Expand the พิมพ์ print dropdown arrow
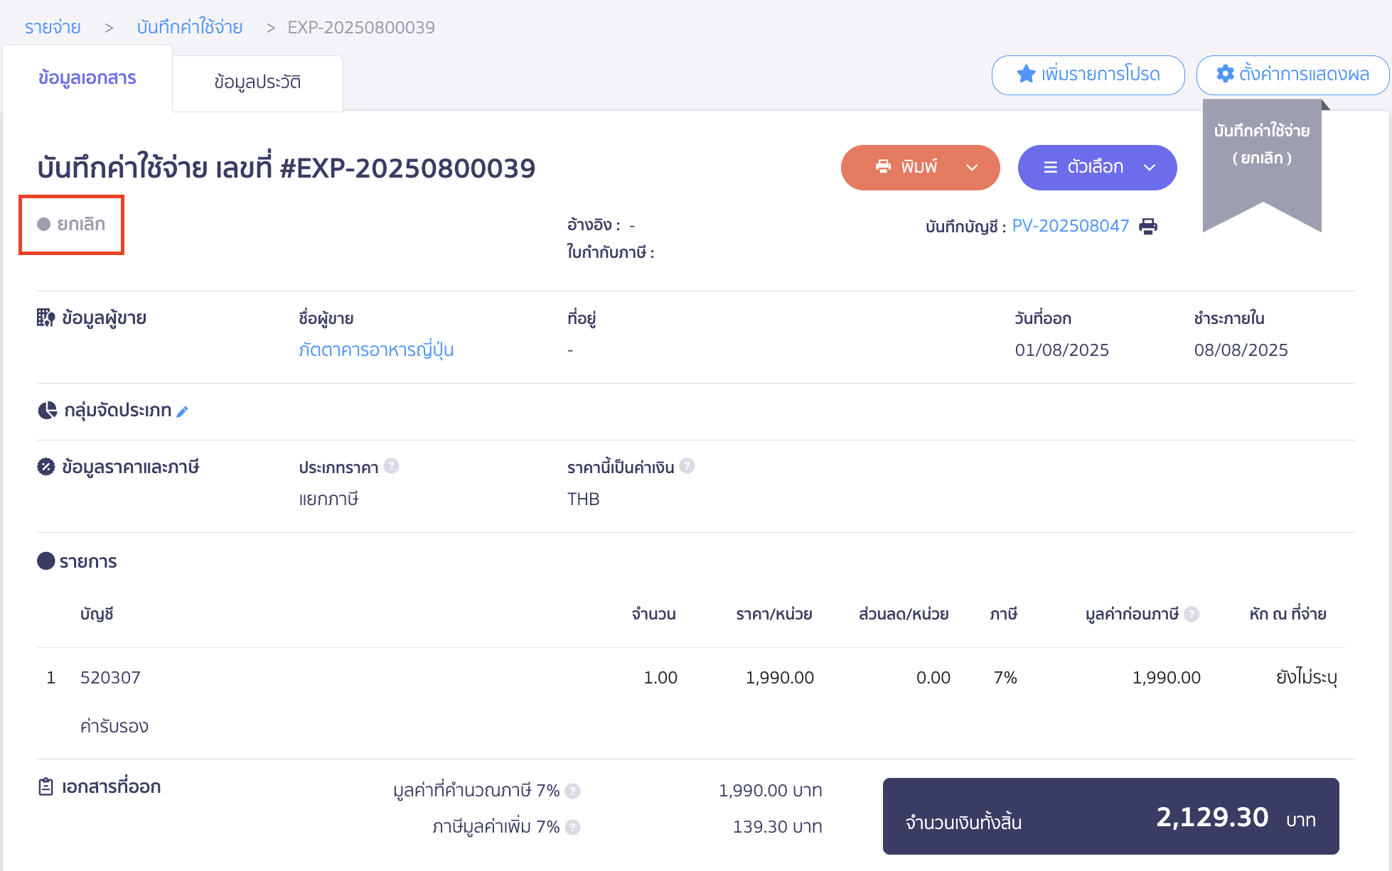 point(972,168)
